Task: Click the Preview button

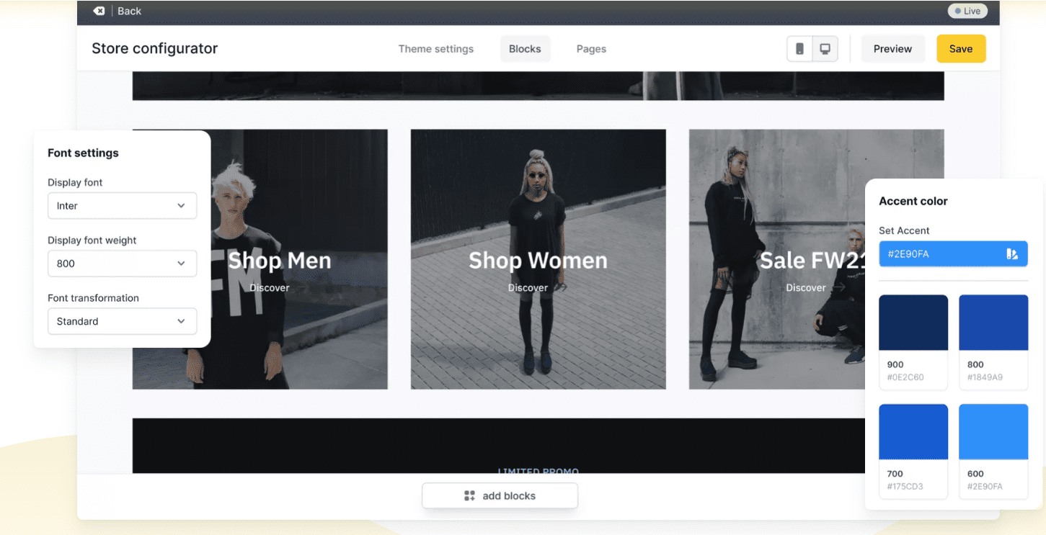Action: point(893,49)
